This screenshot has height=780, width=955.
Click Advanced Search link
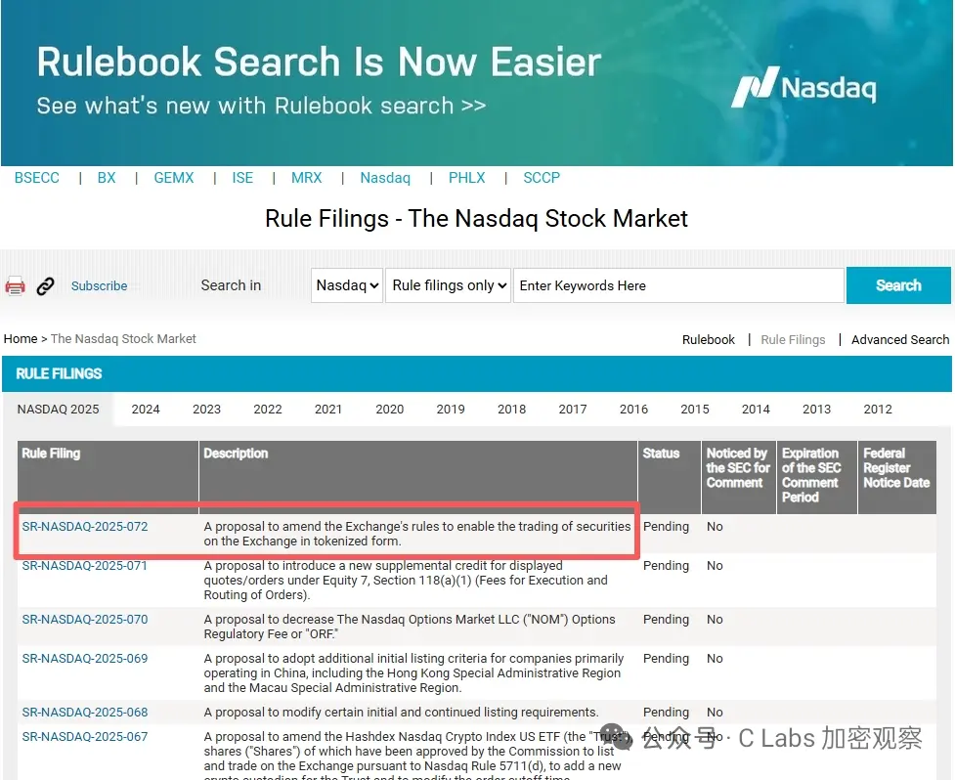click(899, 339)
